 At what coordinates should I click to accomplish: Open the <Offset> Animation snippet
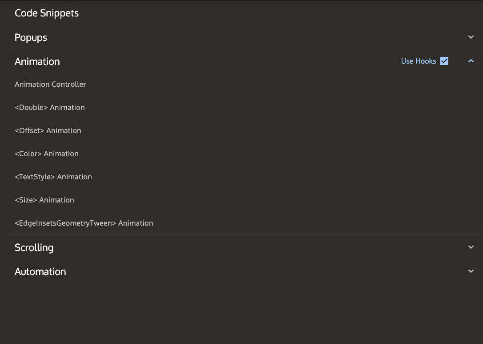click(x=48, y=130)
